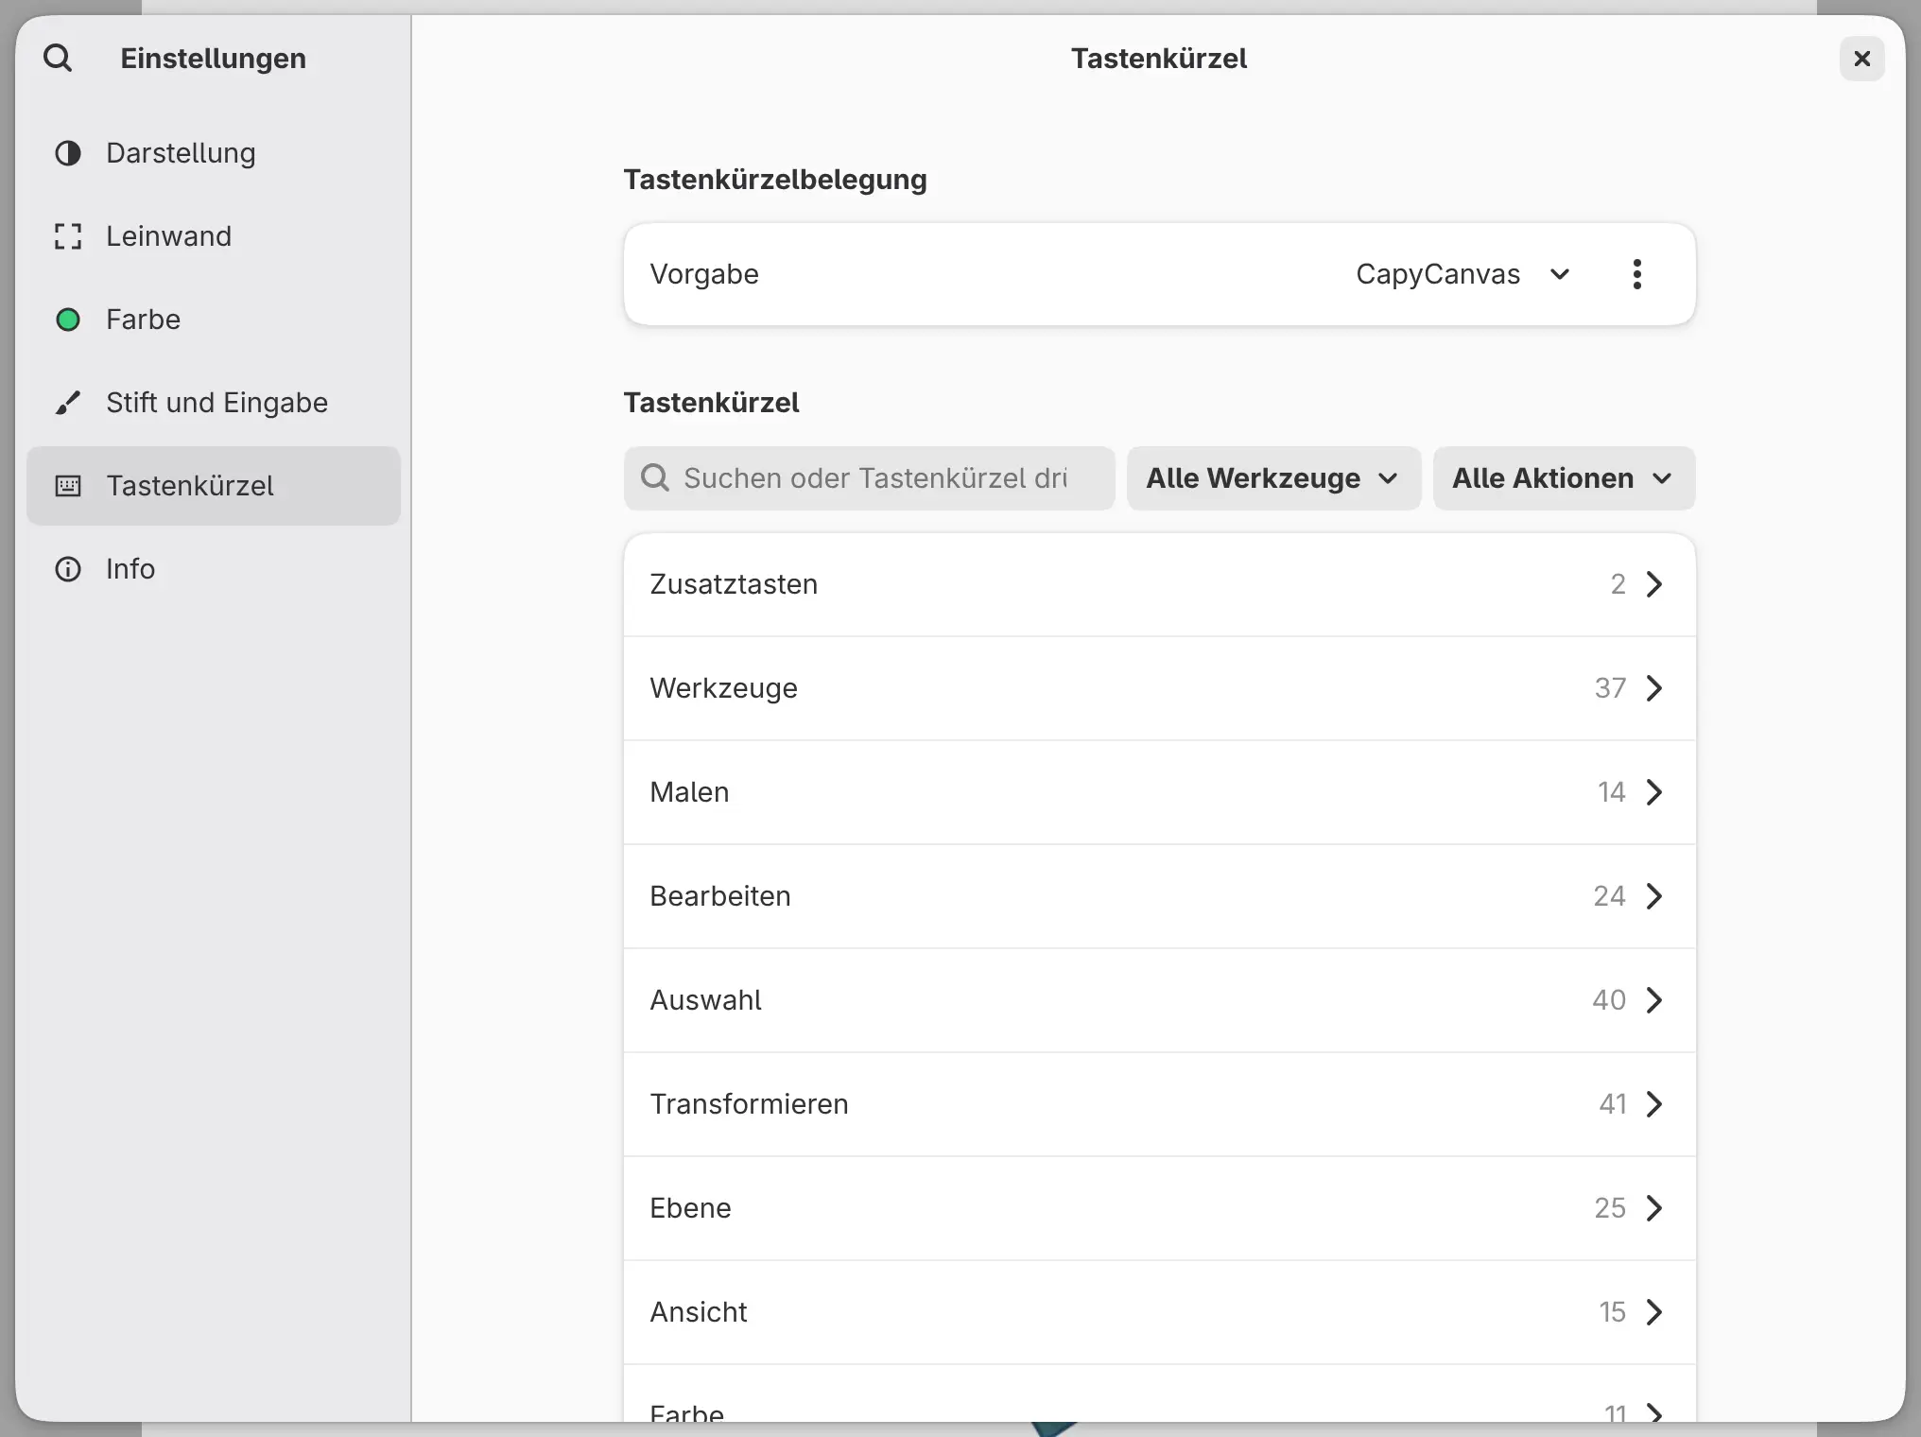Expand the Bearbeiten shortcut group
The width and height of the screenshot is (1921, 1437).
point(1159,896)
